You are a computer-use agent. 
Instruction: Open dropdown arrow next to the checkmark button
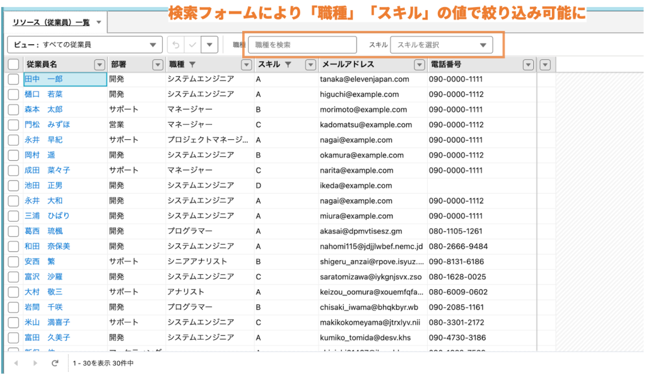210,45
